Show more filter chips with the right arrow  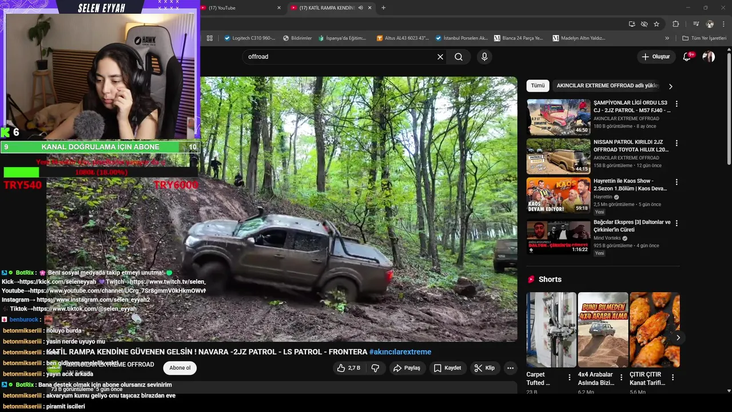(x=671, y=86)
